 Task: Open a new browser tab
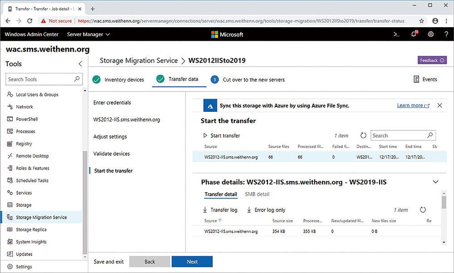point(93,9)
